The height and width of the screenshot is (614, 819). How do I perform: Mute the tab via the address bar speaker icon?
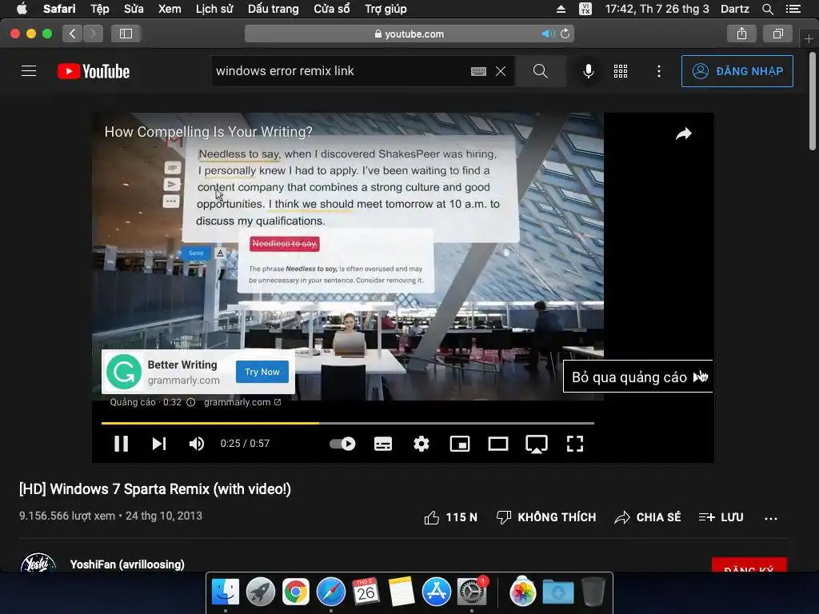548,34
